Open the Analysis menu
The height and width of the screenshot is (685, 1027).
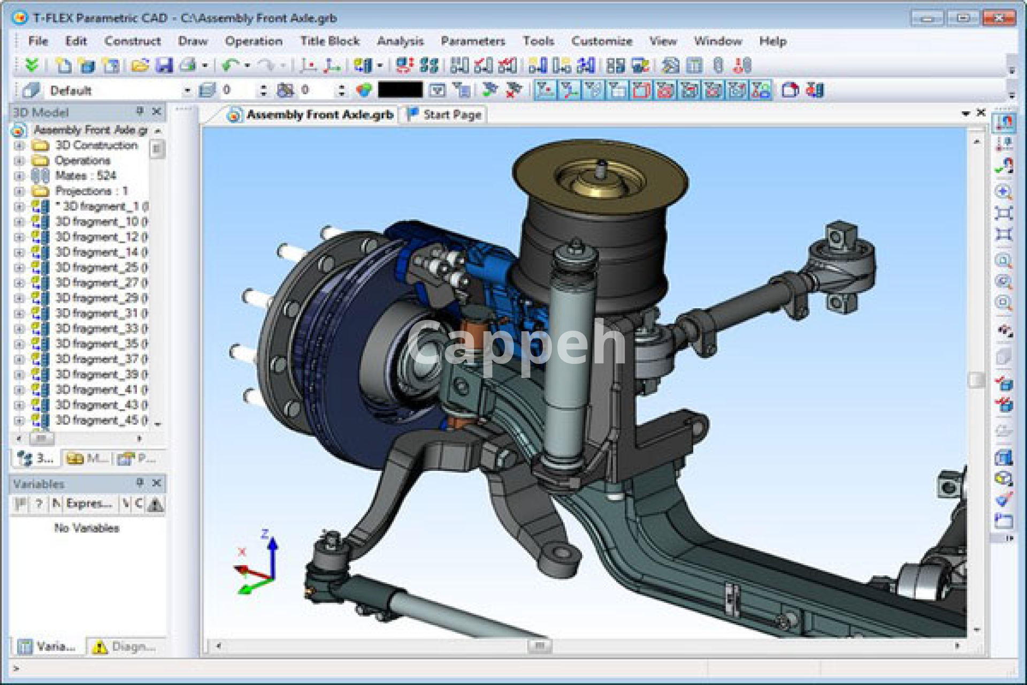pyautogui.click(x=400, y=41)
